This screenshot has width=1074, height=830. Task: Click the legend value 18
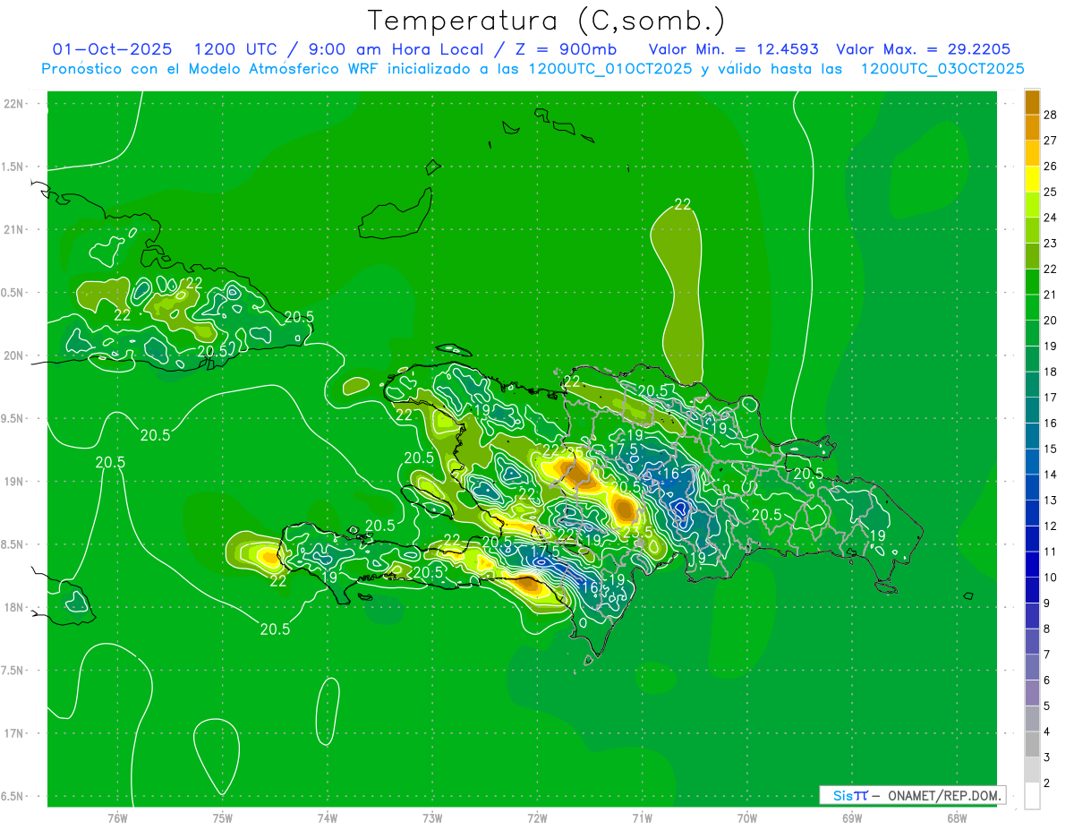[x=1052, y=372]
